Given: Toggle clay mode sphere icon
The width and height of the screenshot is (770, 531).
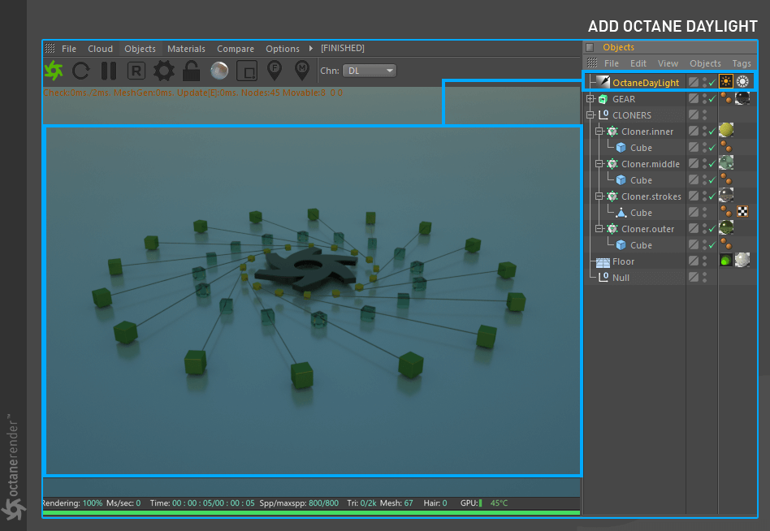Looking at the screenshot, I should point(219,71).
